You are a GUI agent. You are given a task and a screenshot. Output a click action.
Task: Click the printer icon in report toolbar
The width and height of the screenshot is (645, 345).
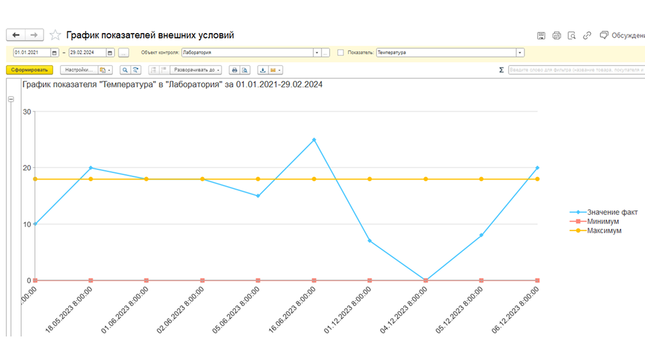234,70
